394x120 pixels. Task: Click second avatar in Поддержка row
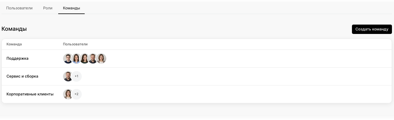click(x=76, y=59)
